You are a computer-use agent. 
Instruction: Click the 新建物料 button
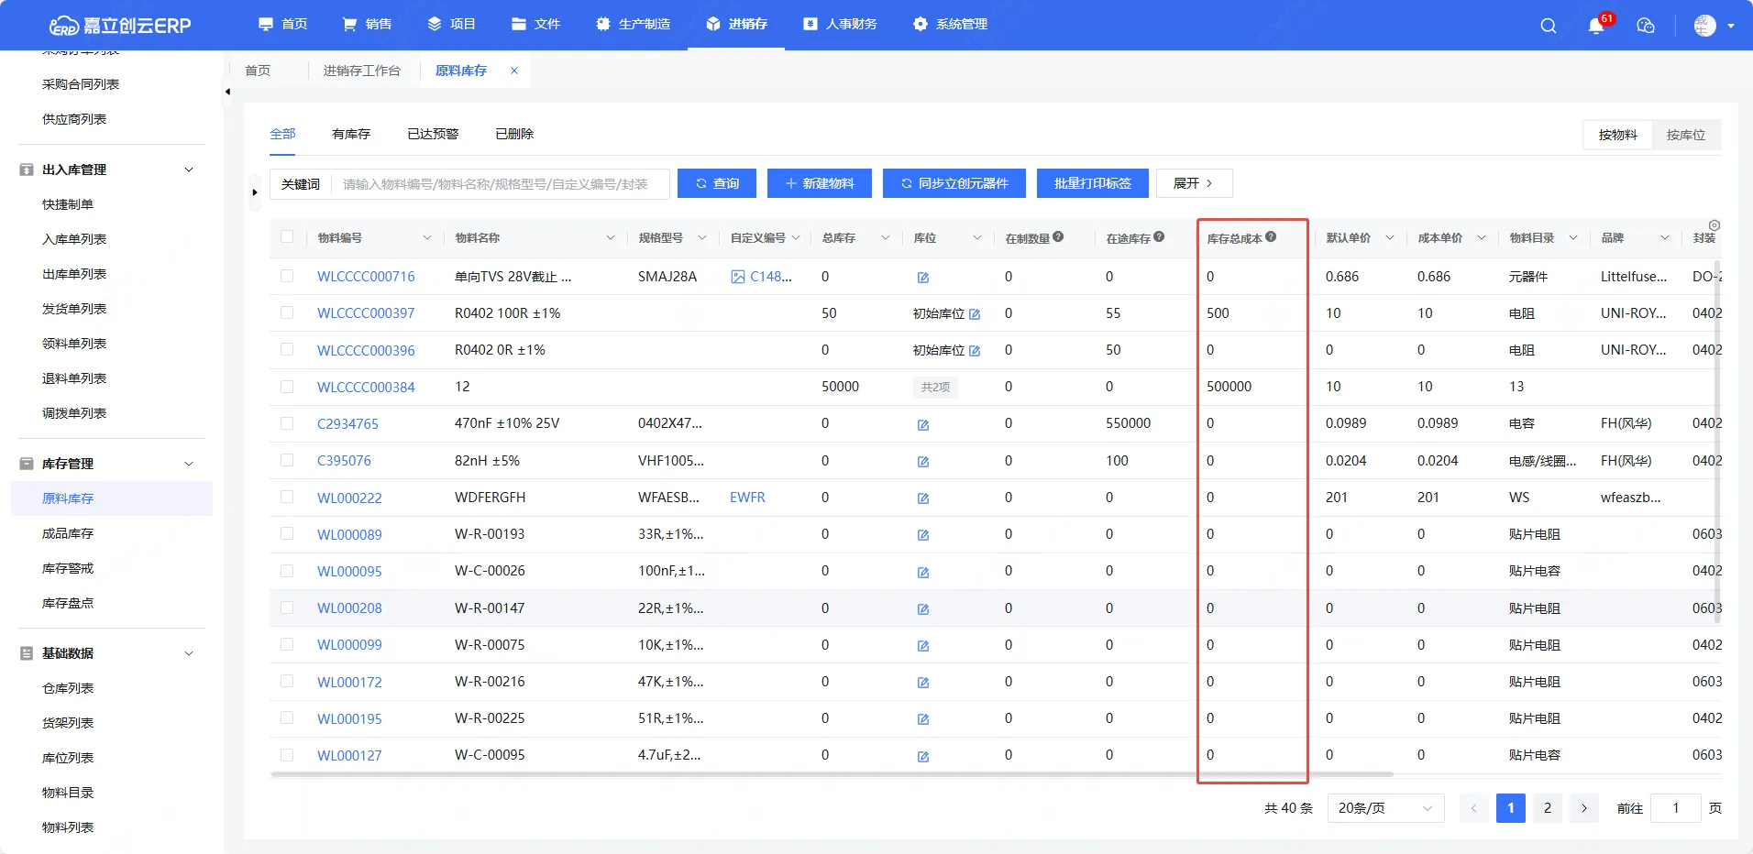[820, 183]
